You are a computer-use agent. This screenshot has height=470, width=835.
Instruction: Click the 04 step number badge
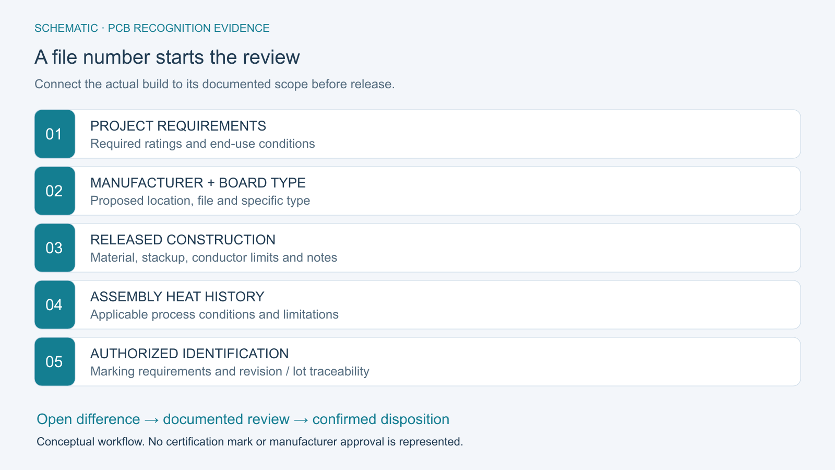[55, 305]
